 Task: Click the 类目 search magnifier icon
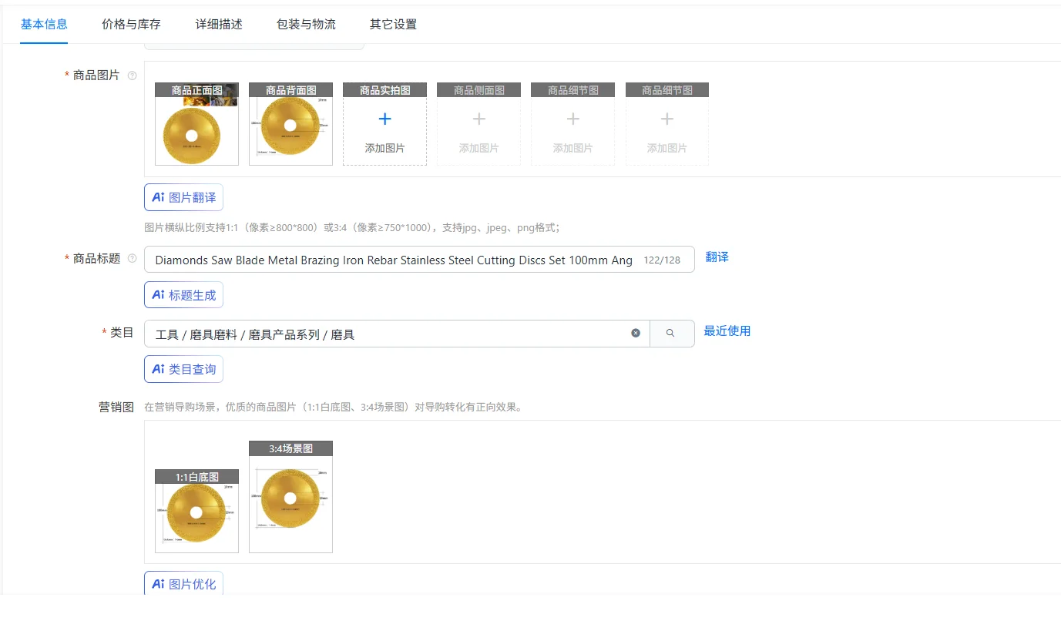[671, 334]
